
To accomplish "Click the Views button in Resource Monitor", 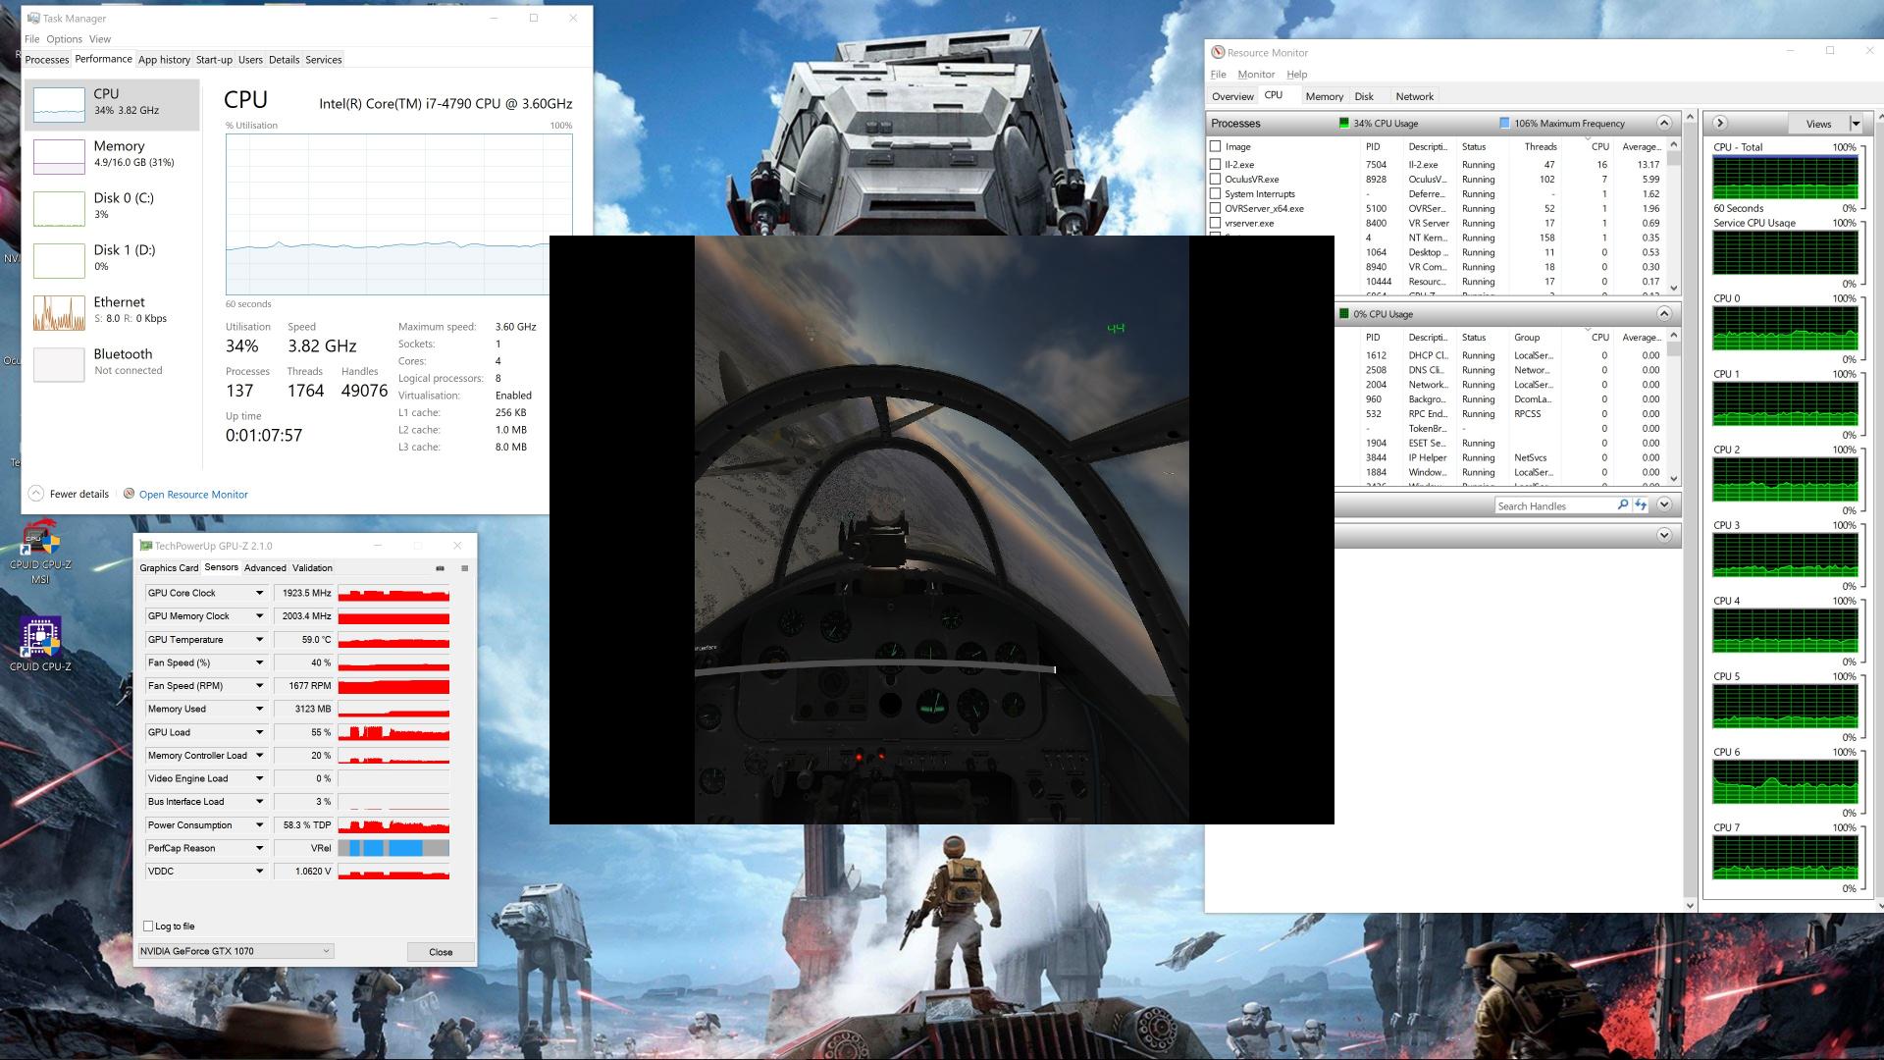I will [1818, 124].
